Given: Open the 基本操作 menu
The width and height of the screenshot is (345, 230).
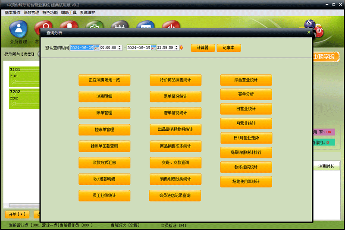Looking at the screenshot, I should pyautogui.click(x=13, y=13).
